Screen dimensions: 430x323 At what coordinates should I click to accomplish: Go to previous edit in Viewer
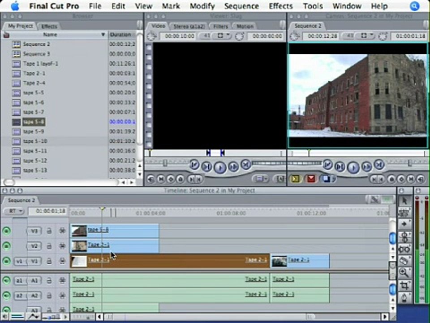pos(194,165)
